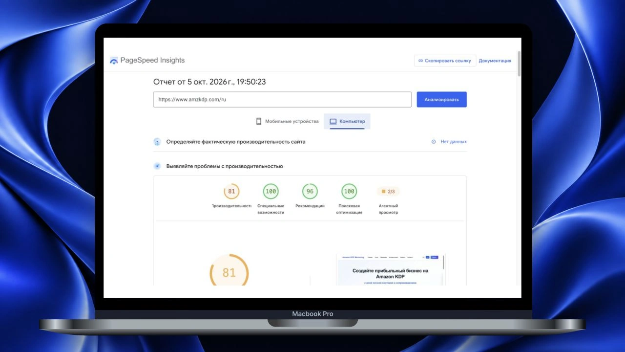
Task: Select the Агентный просмотр 2/3 badge
Action: point(388,192)
